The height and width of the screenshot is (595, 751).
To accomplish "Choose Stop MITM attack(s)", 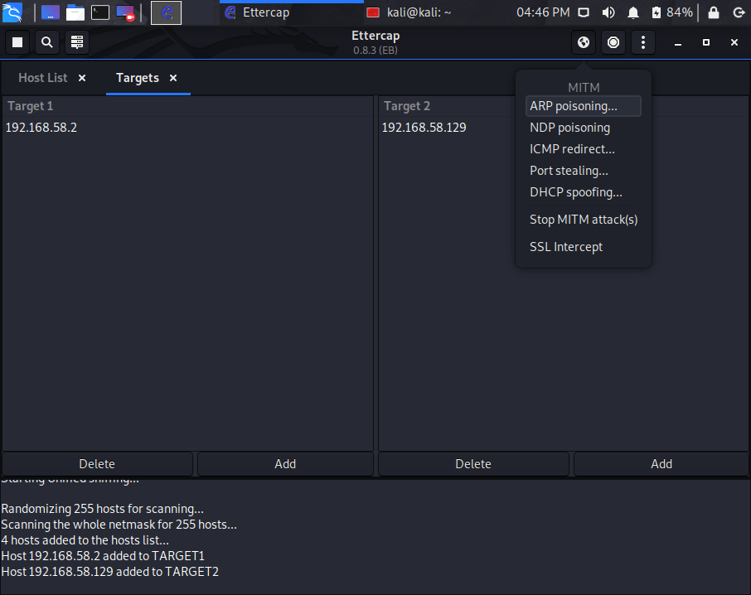I will click(x=583, y=220).
